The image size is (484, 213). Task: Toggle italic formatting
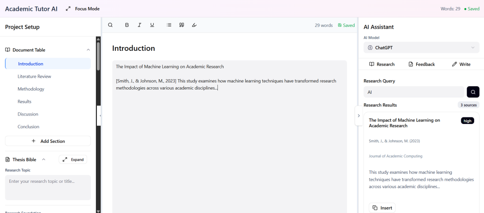pyautogui.click(x=139, y=25)
